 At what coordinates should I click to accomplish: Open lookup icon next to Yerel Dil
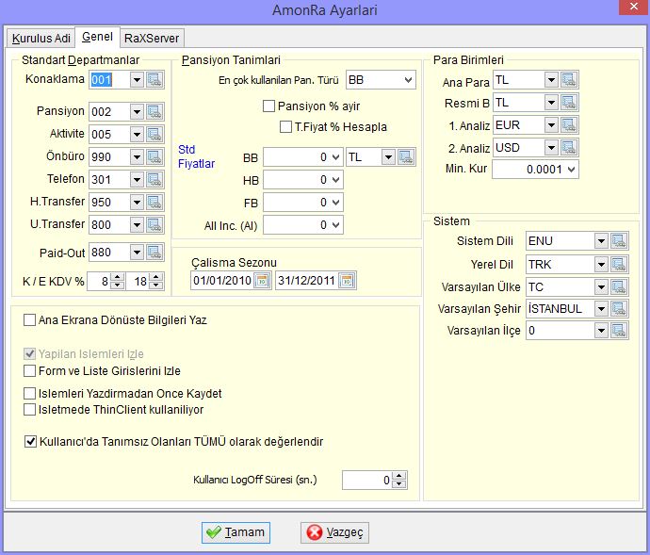pyautogui.click(x=619, y=264)
